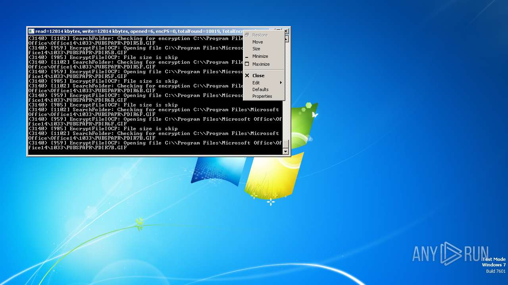Click the Maximize square icon in menu
The image size is (508, 285).
click(x=247, y=64)
